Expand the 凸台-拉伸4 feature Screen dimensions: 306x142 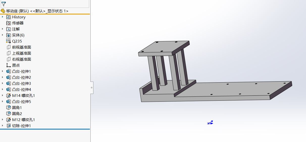[x=3, y=89]
